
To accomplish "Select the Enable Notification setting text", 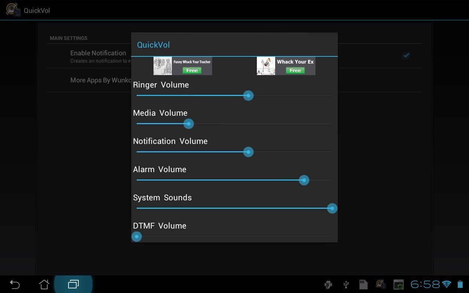I will click(98, 53).
